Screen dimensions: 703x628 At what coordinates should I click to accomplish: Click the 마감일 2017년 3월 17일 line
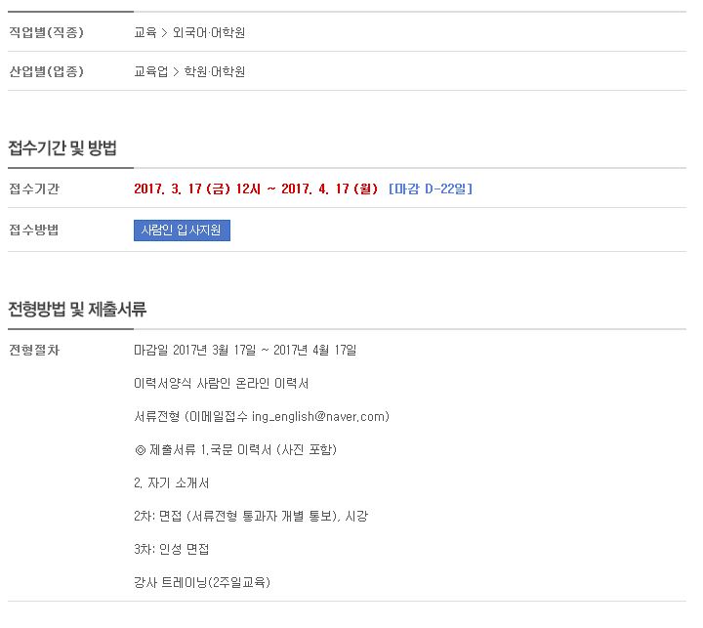point(245,351)
